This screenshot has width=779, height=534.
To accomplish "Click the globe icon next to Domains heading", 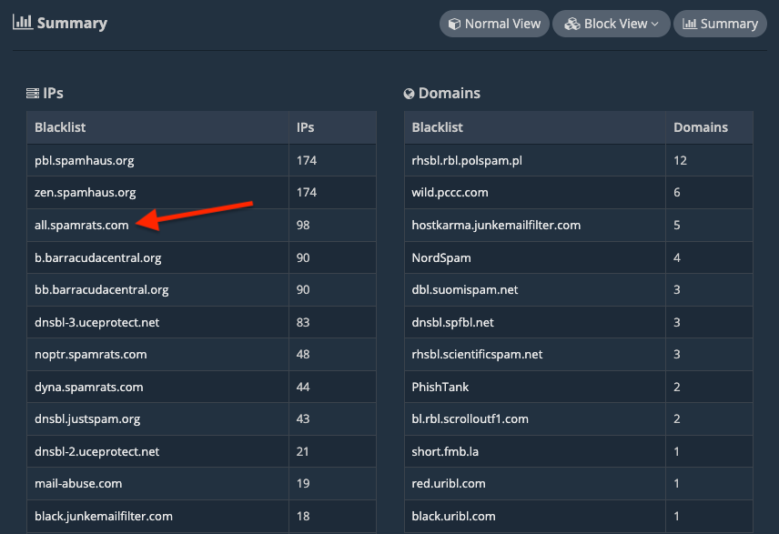I will coord(410,93).
